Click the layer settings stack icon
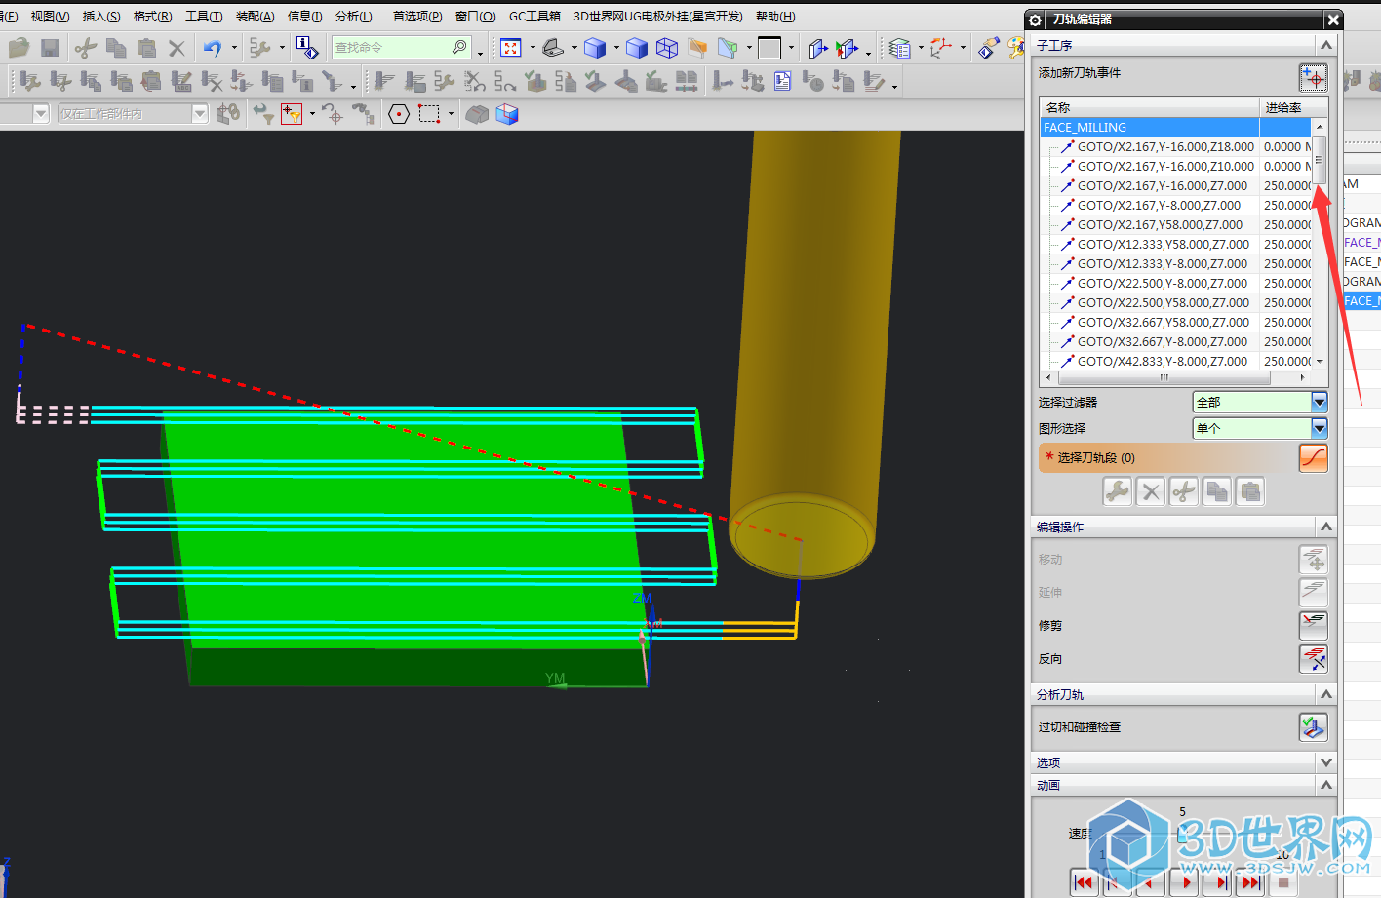This screenshot has height=898, width=1381. tap(899, 47)
